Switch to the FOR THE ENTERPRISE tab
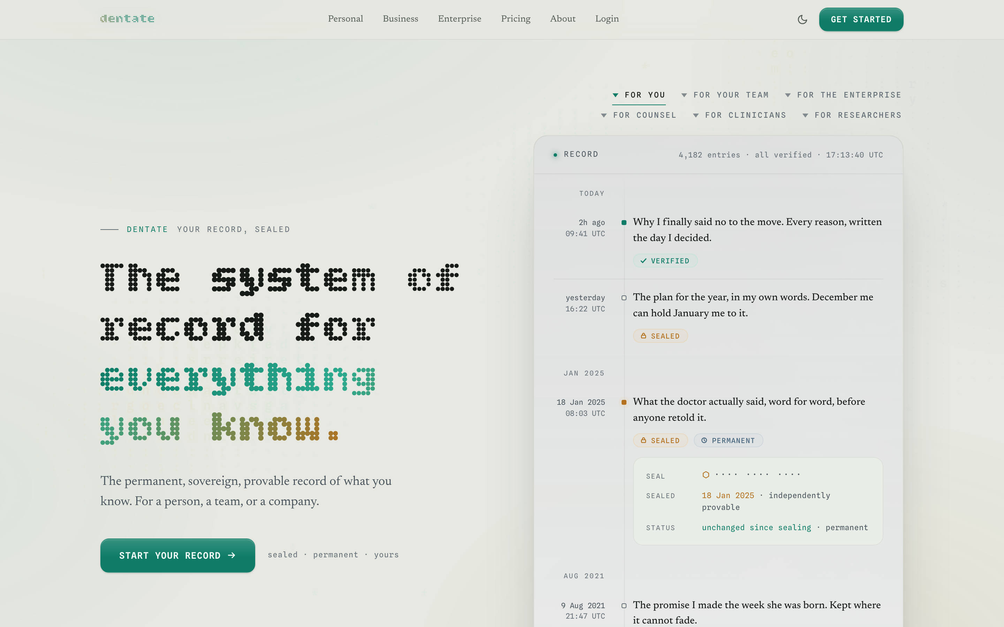Image resolution: width=1004 pixels, height=627 pixels. [x=843, y=95]
